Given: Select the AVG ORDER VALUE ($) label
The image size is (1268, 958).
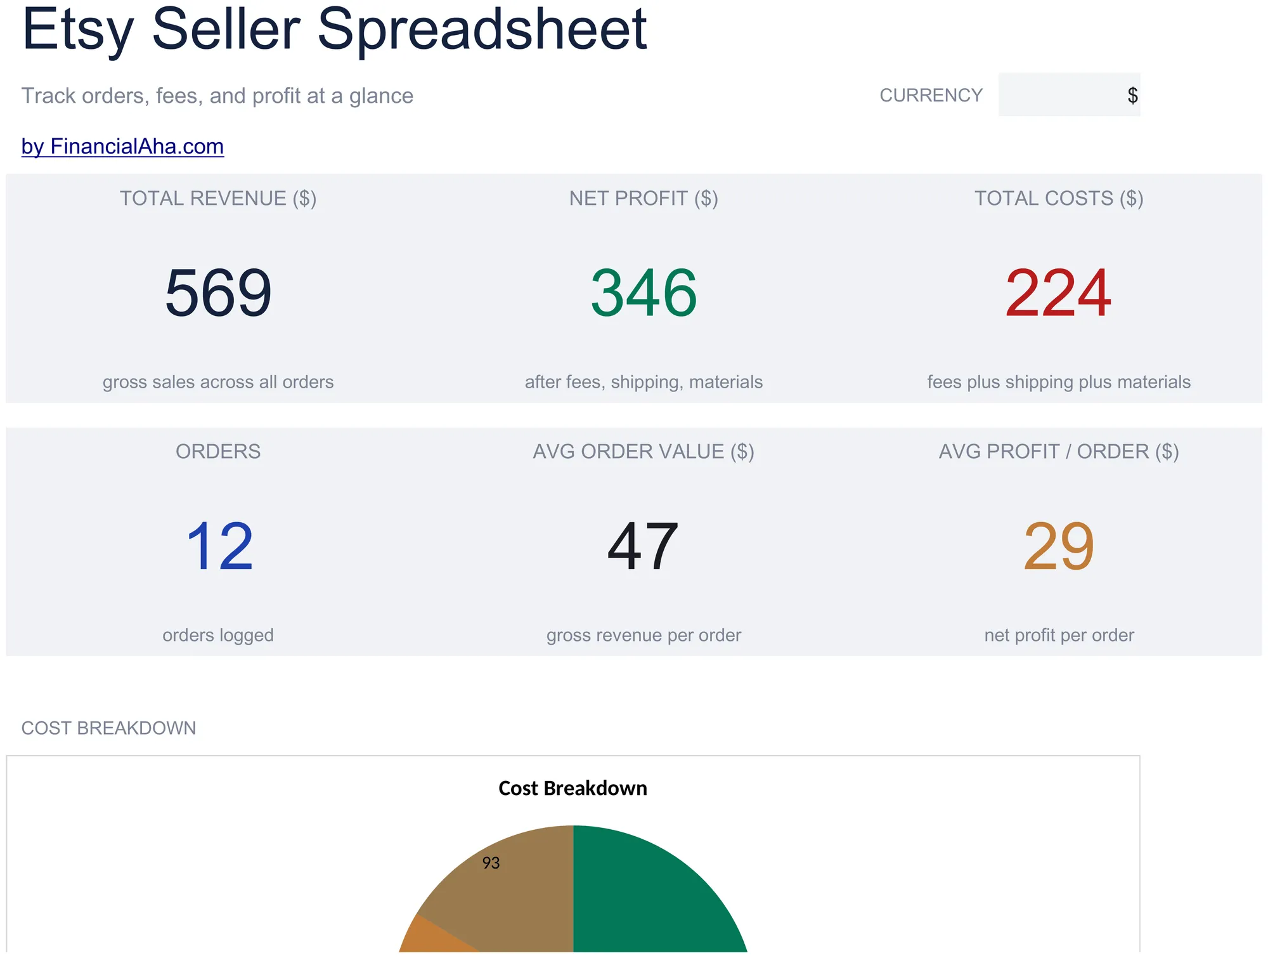Looking at the screenshot, I should pos(644,452).
